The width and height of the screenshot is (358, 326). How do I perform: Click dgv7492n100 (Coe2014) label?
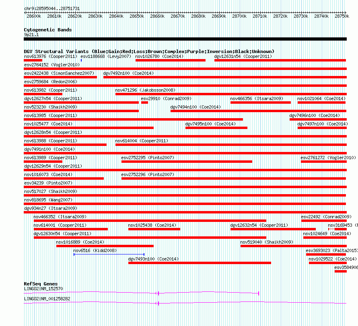129,73
